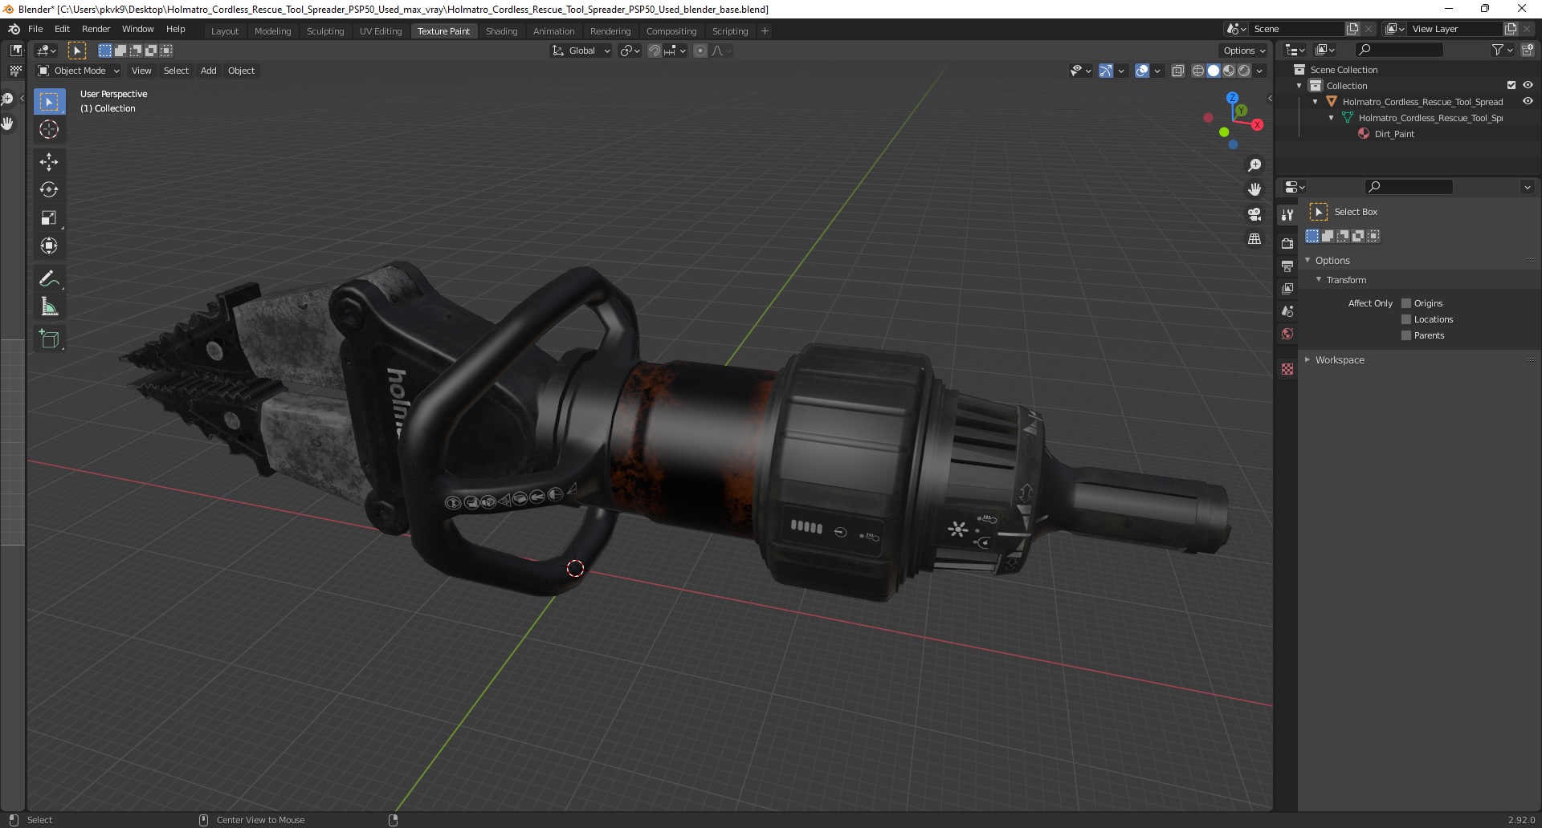The height and width of the screenshot is (828, 1542).
Task: Open viewport shading options dropdown arrow
Action: (1259, 71)
